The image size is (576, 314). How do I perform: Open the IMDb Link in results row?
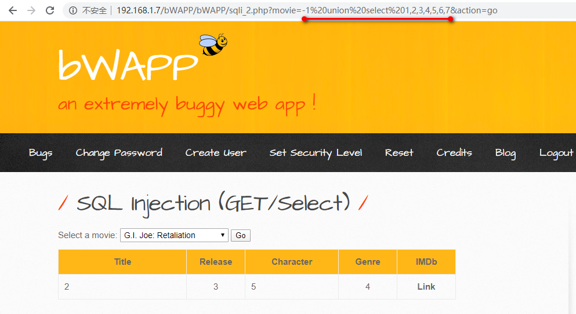426,287
